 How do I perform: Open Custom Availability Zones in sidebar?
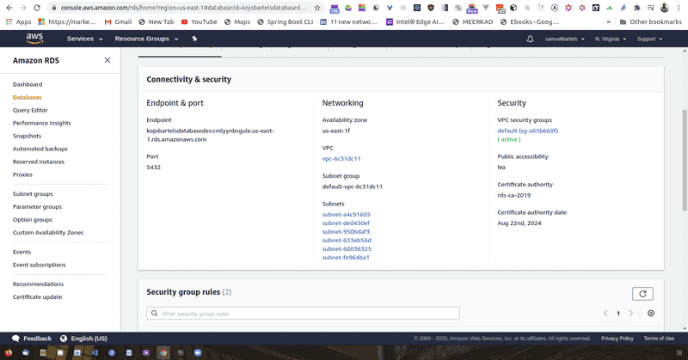coord(48,233)
